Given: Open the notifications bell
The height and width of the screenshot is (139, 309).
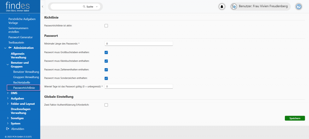Looking at the screenshot, I should tap(222, 7).
